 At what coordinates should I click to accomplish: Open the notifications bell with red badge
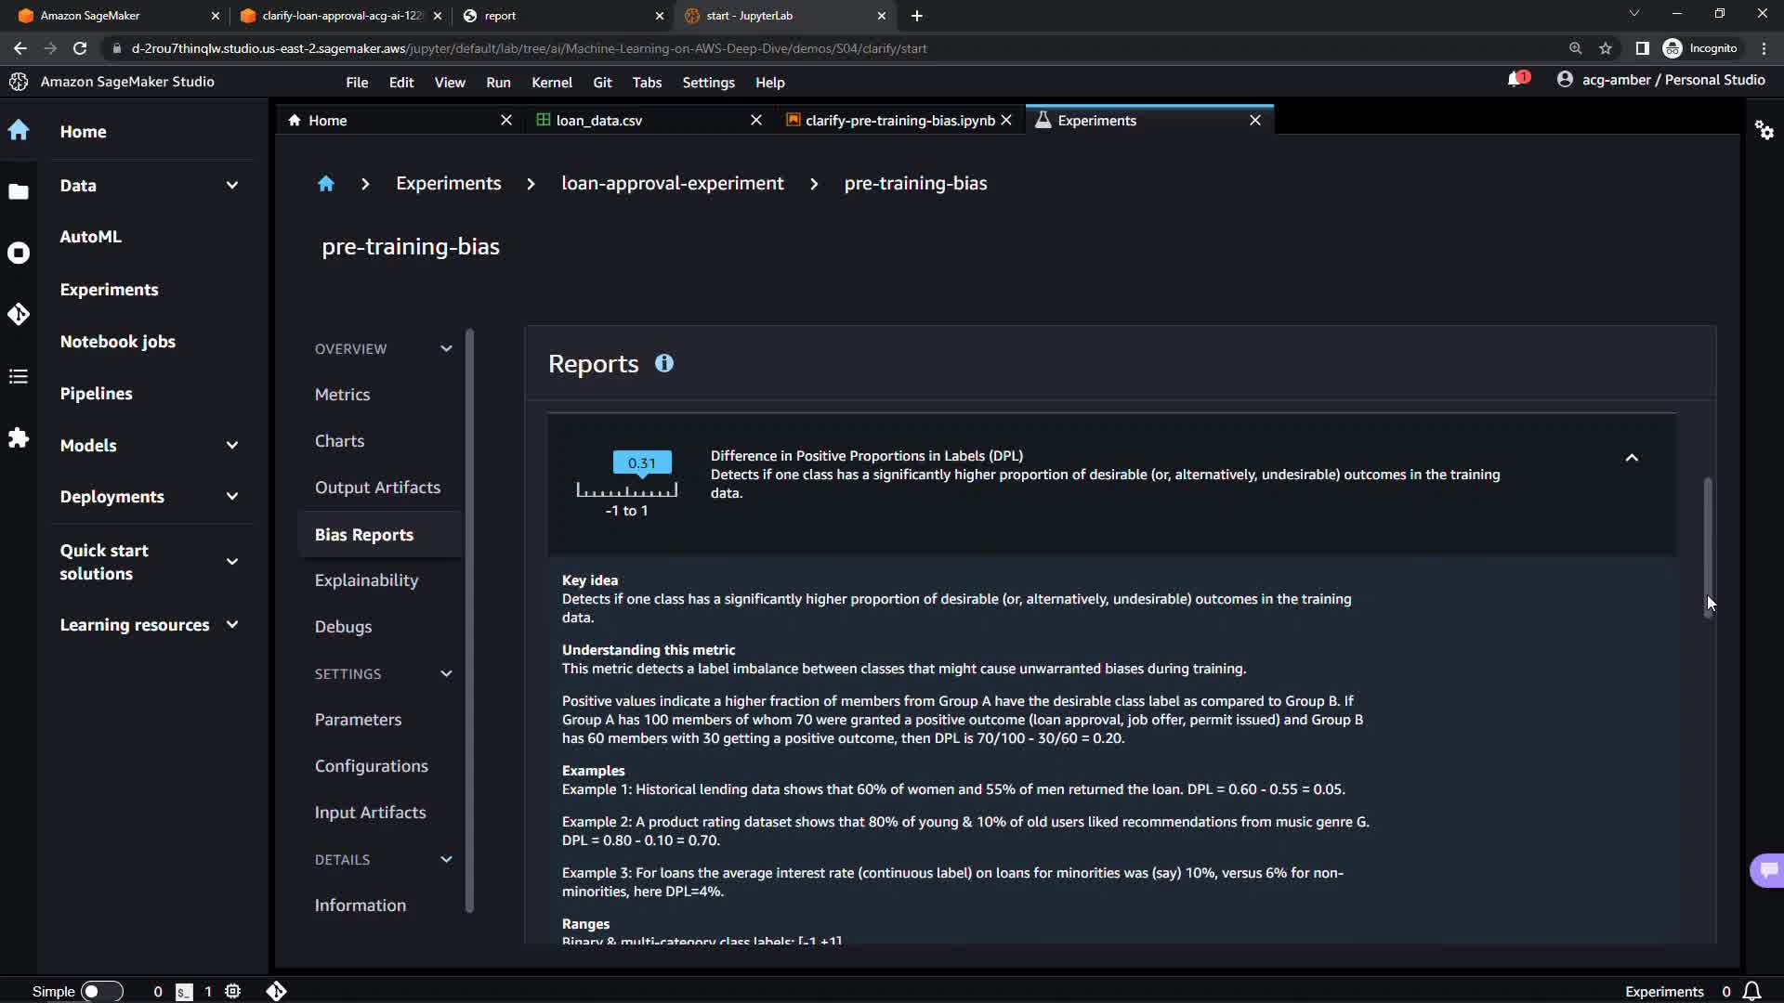1516,80
